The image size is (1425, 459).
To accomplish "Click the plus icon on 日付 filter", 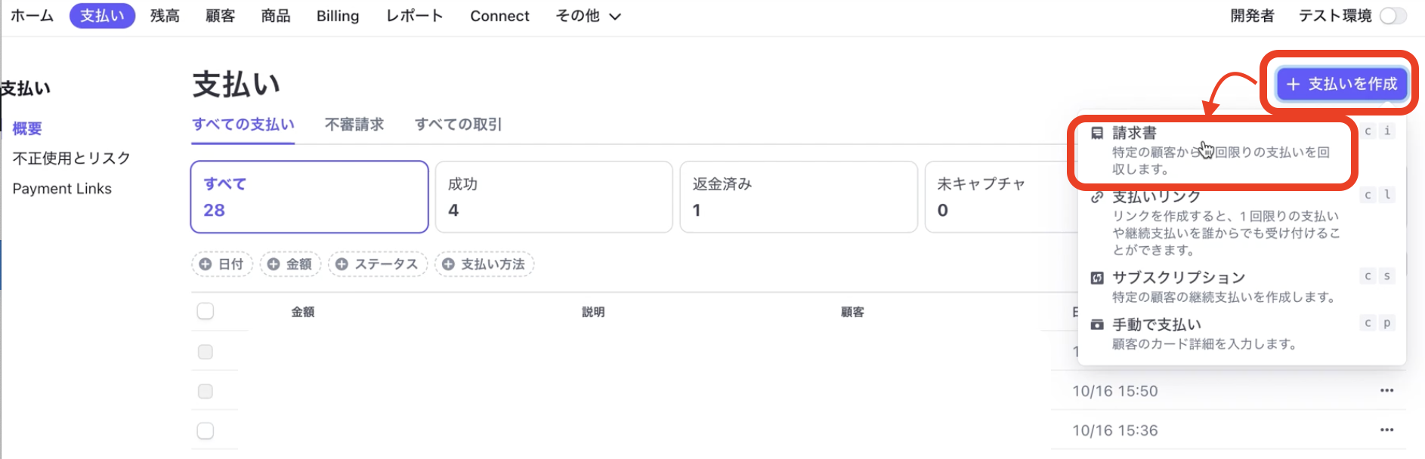I will coord(206,264).
